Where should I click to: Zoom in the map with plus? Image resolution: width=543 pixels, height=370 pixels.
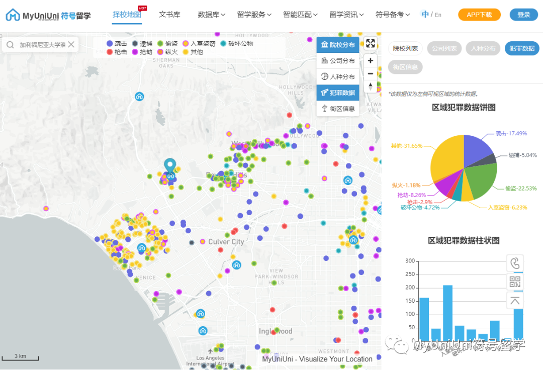(370, 60)
